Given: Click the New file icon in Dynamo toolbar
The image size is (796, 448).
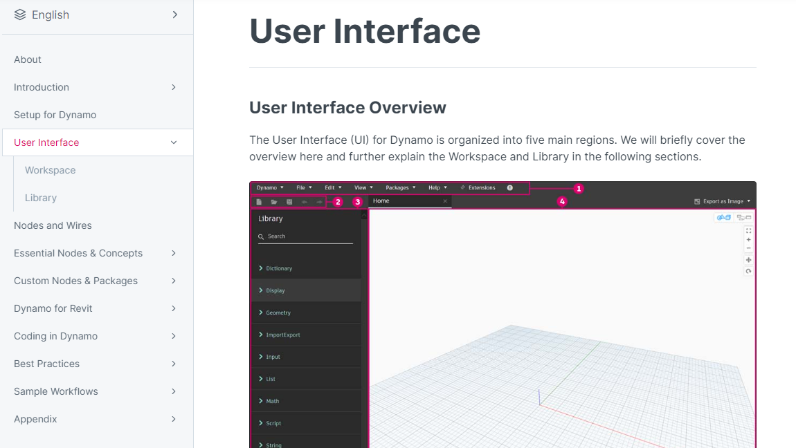Looking at the screenshot, I should (260, 202).
